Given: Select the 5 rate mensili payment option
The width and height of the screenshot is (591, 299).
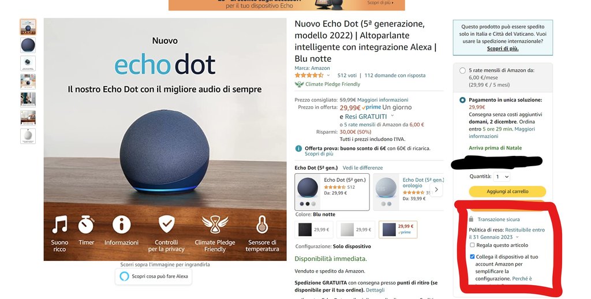Looking at the screenshot, I should [462, 70].
